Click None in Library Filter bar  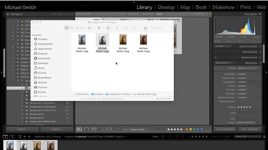click(159, 14)
